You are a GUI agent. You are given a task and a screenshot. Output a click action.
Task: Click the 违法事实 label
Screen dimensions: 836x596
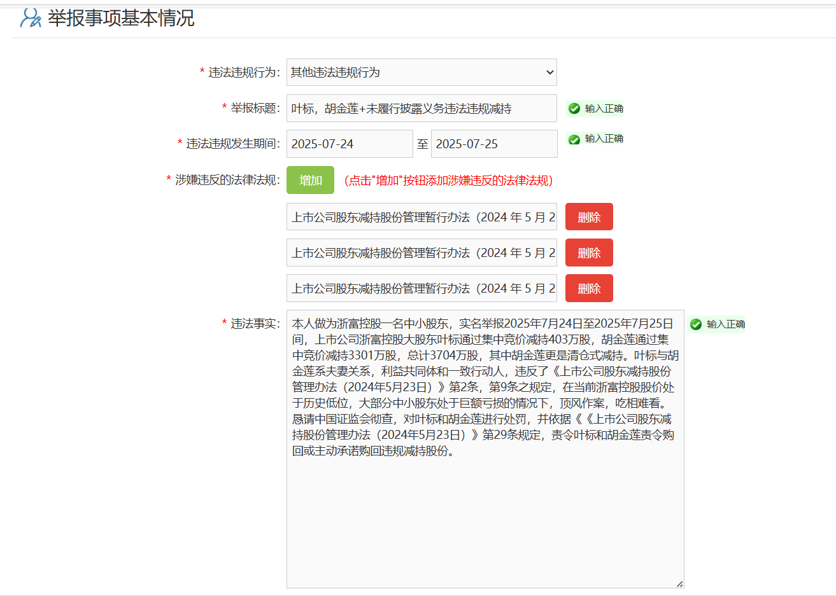click(255, 324)
